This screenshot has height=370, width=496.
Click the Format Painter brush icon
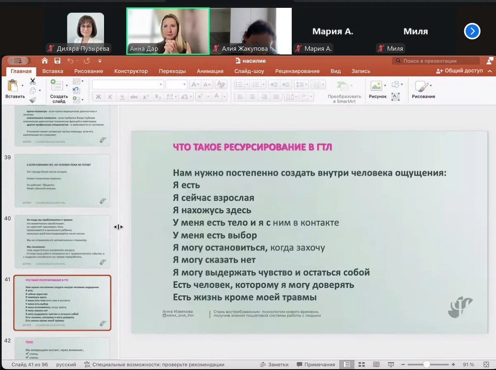(x=33, y=99)
